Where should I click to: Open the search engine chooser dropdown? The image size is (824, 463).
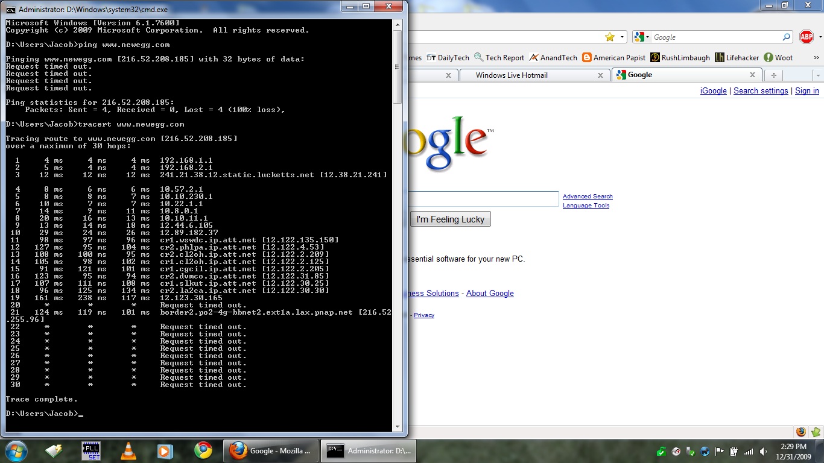coord(648,37)
